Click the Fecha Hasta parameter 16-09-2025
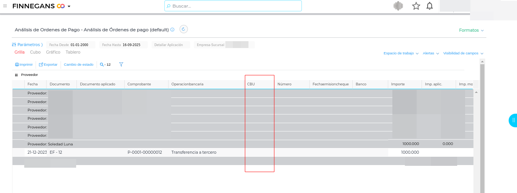 click(x=123, y=45)
